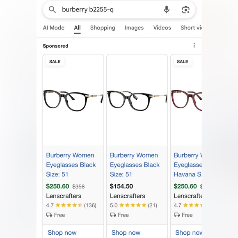Viewport: 238px width, 238px height.
Task: Open the Short videos tab
Action: (191, 28)
